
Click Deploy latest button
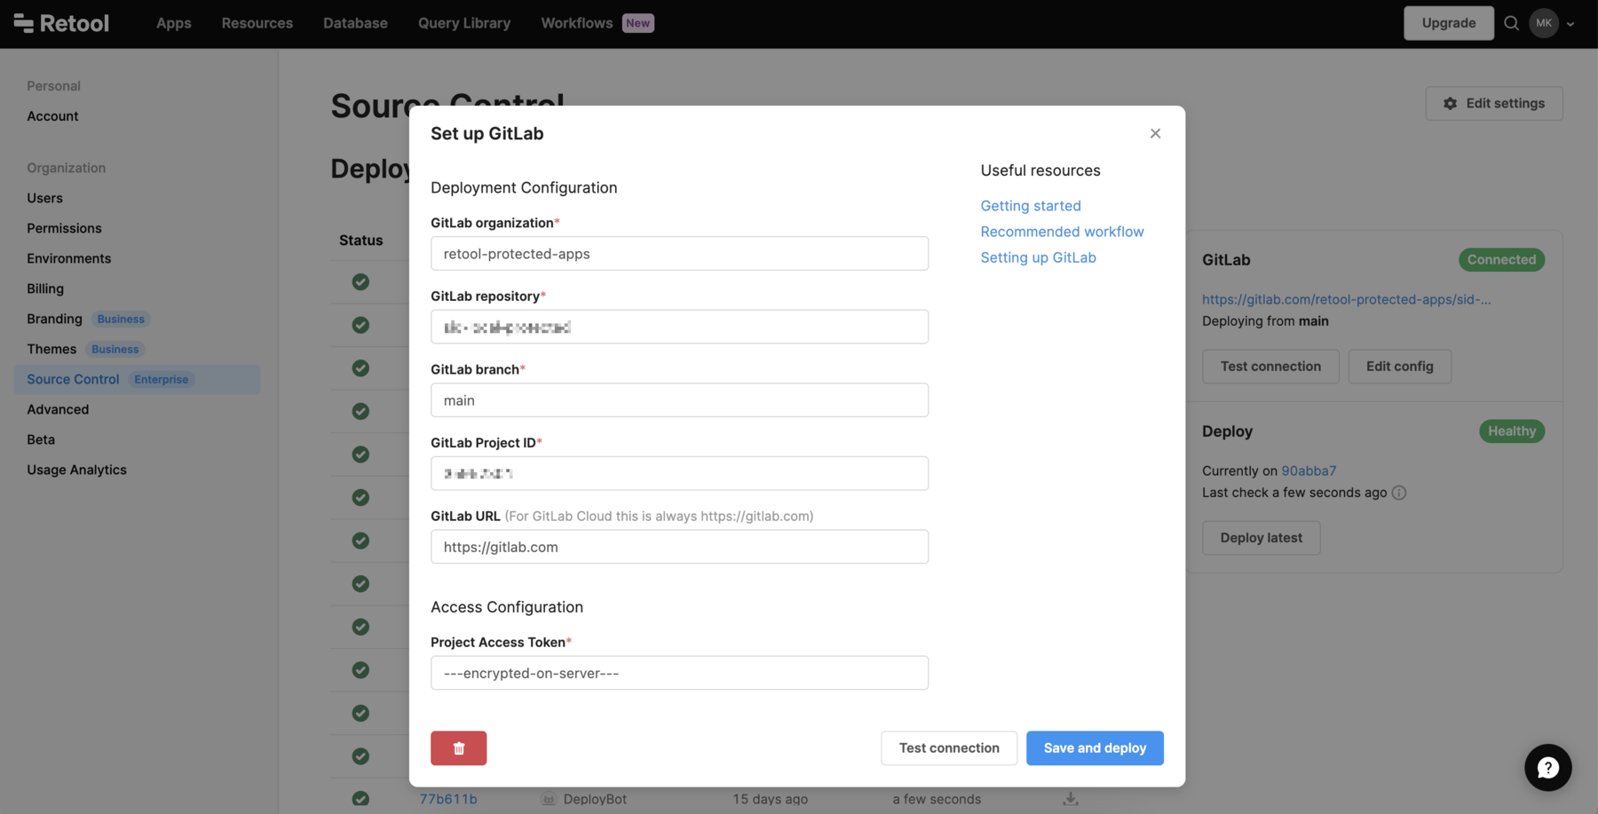click(x=1261, y=538)
